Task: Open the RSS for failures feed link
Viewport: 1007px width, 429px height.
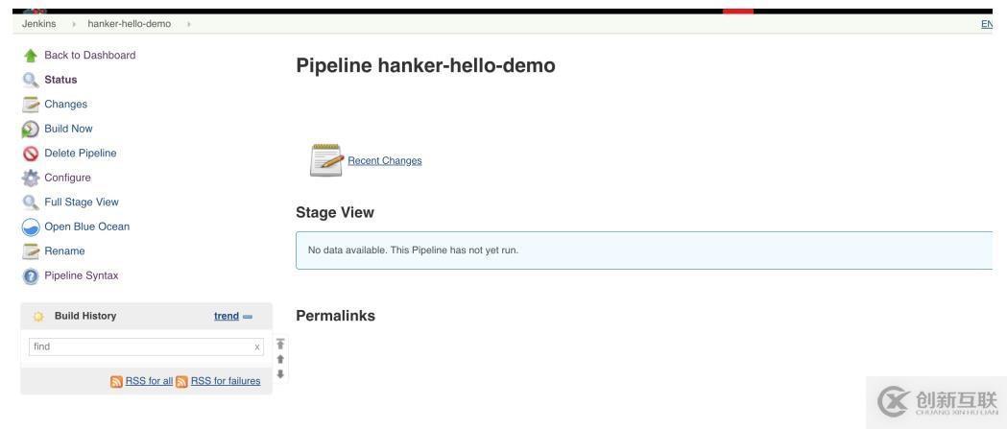Action: 225,381
